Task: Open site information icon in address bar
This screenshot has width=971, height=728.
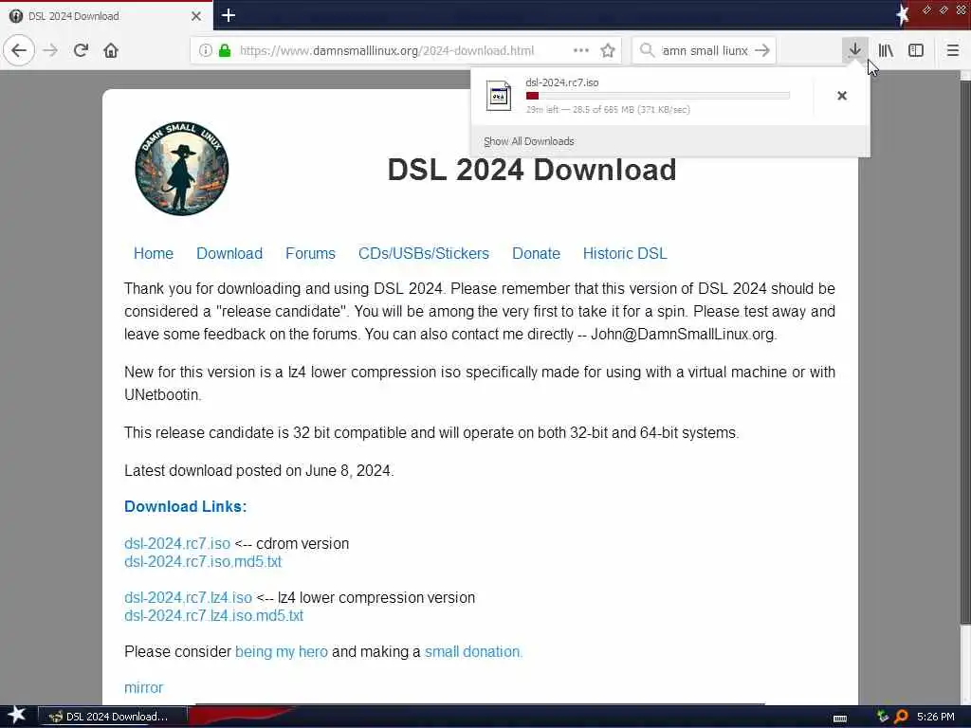Action: pyautogui.click(x=205, y=50)
